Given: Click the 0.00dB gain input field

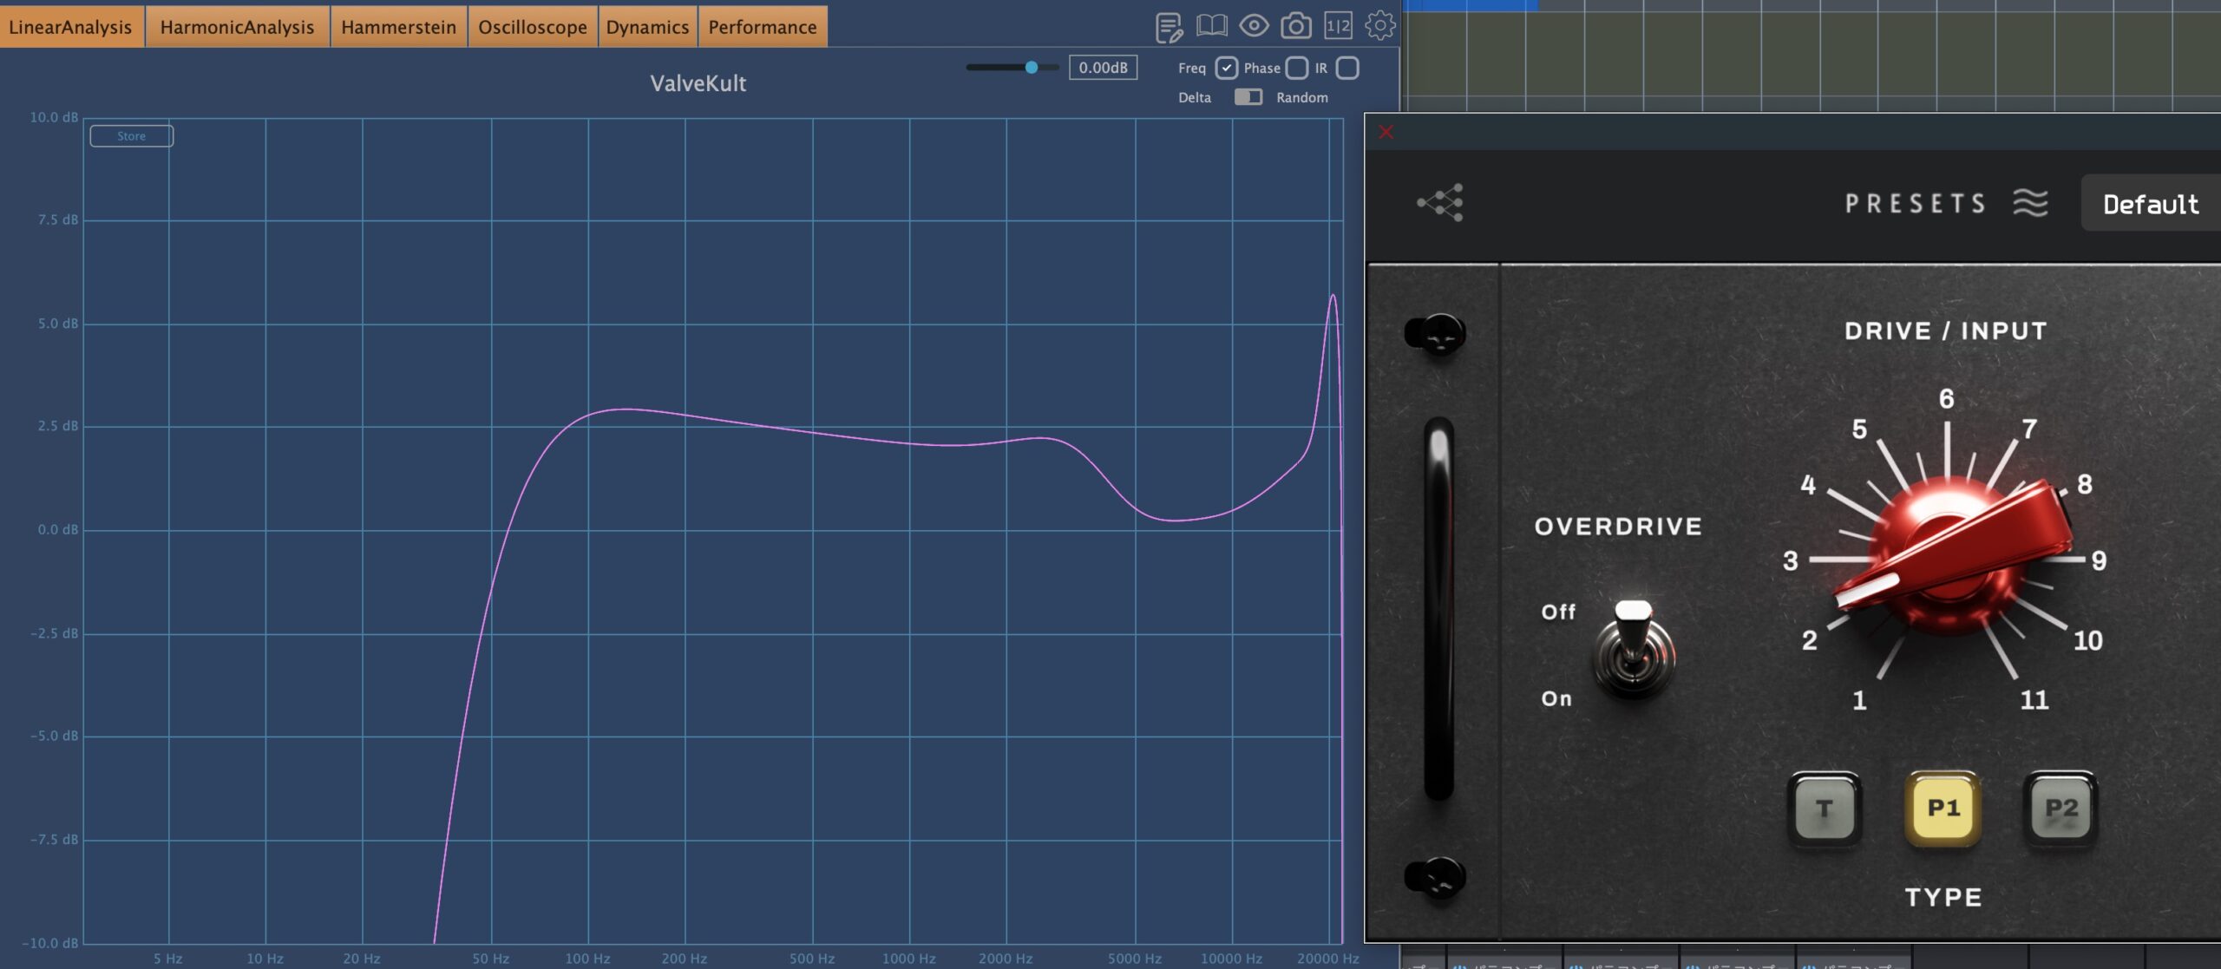Looking at the screenshot, I should [x=1103, y=68].
